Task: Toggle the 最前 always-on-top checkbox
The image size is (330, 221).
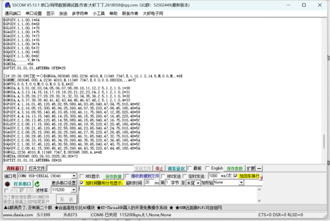Action: [x=189, y=168]
